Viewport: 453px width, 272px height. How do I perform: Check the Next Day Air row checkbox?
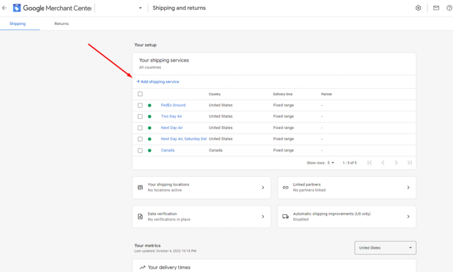pyautogui.click(x=140, y=128)
